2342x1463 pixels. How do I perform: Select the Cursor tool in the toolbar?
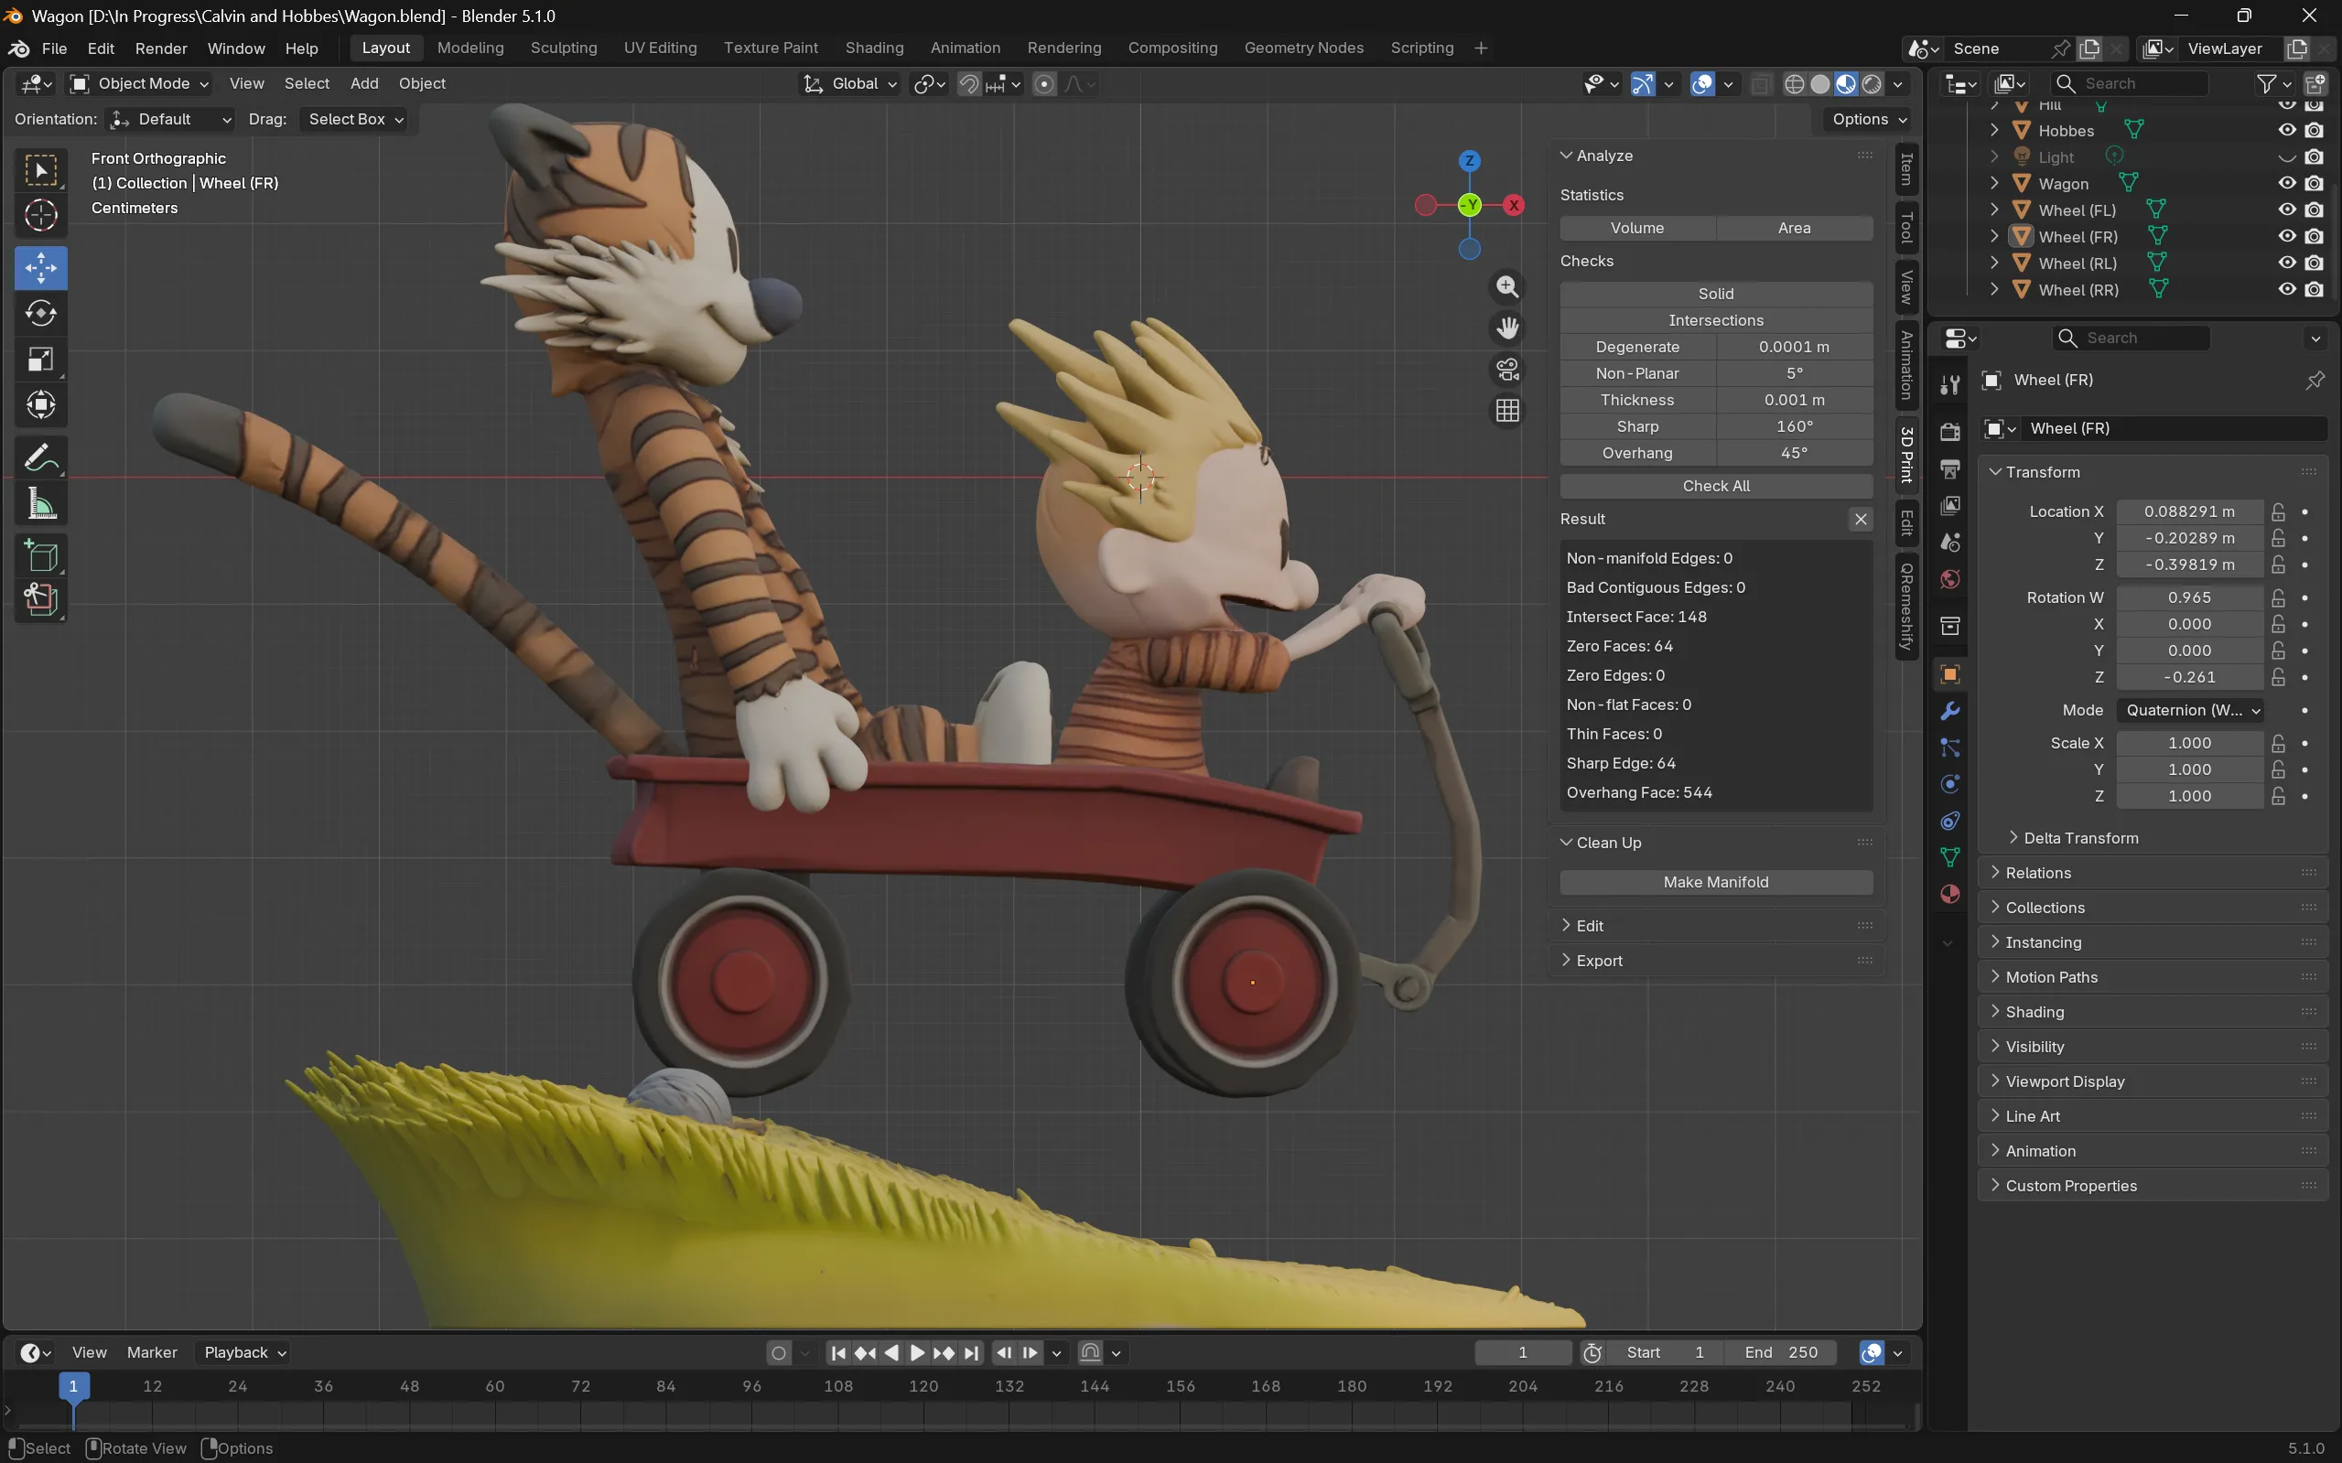pyautogui.click(x=40, y=215)
